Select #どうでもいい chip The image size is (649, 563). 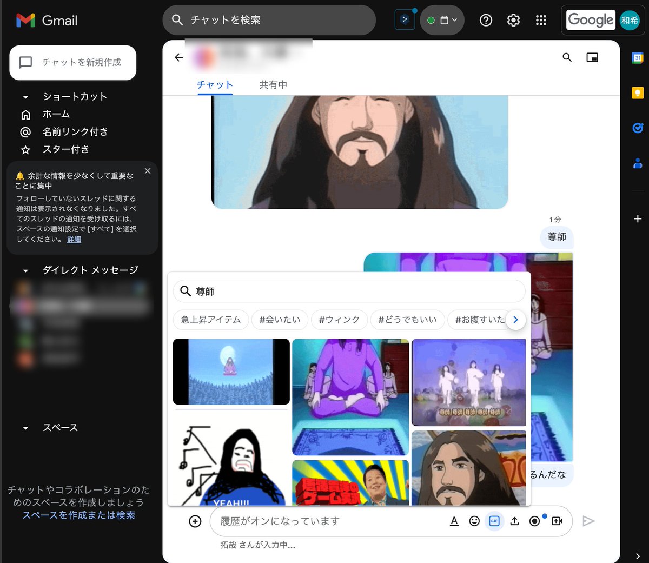click(x=407, y=320)
